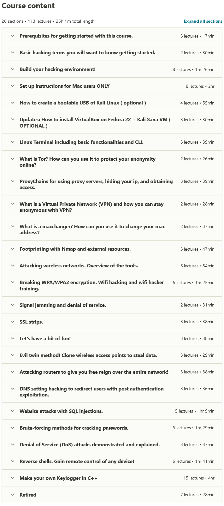Expand the What is Tor section chevron
The image size is (224, 506).
(x=13, y=159)
